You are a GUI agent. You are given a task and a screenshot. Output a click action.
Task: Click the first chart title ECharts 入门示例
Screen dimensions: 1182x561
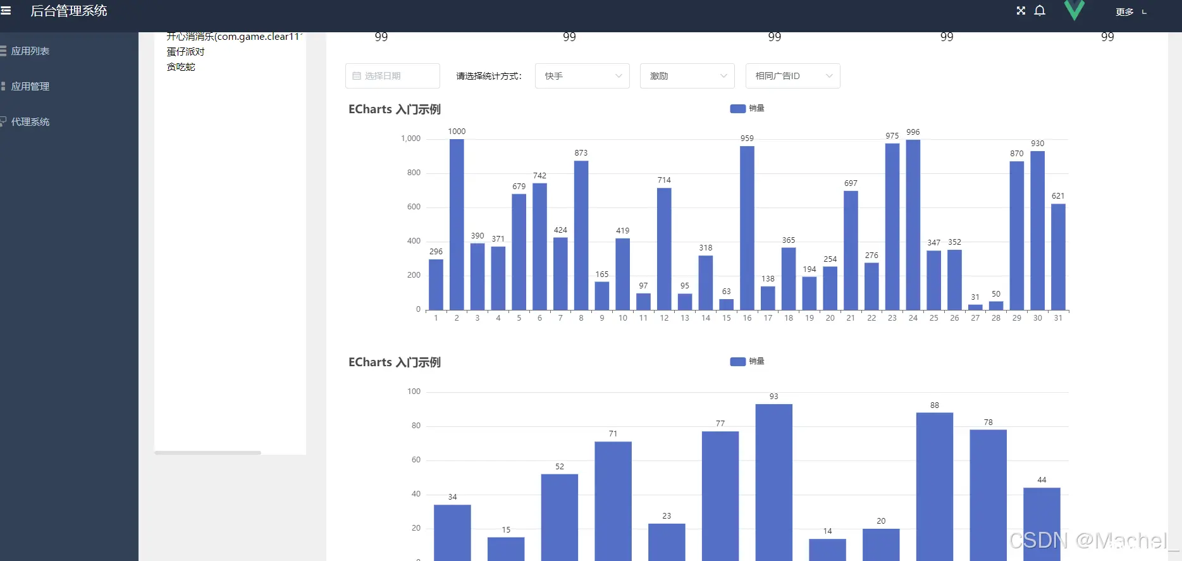[395, 109]
